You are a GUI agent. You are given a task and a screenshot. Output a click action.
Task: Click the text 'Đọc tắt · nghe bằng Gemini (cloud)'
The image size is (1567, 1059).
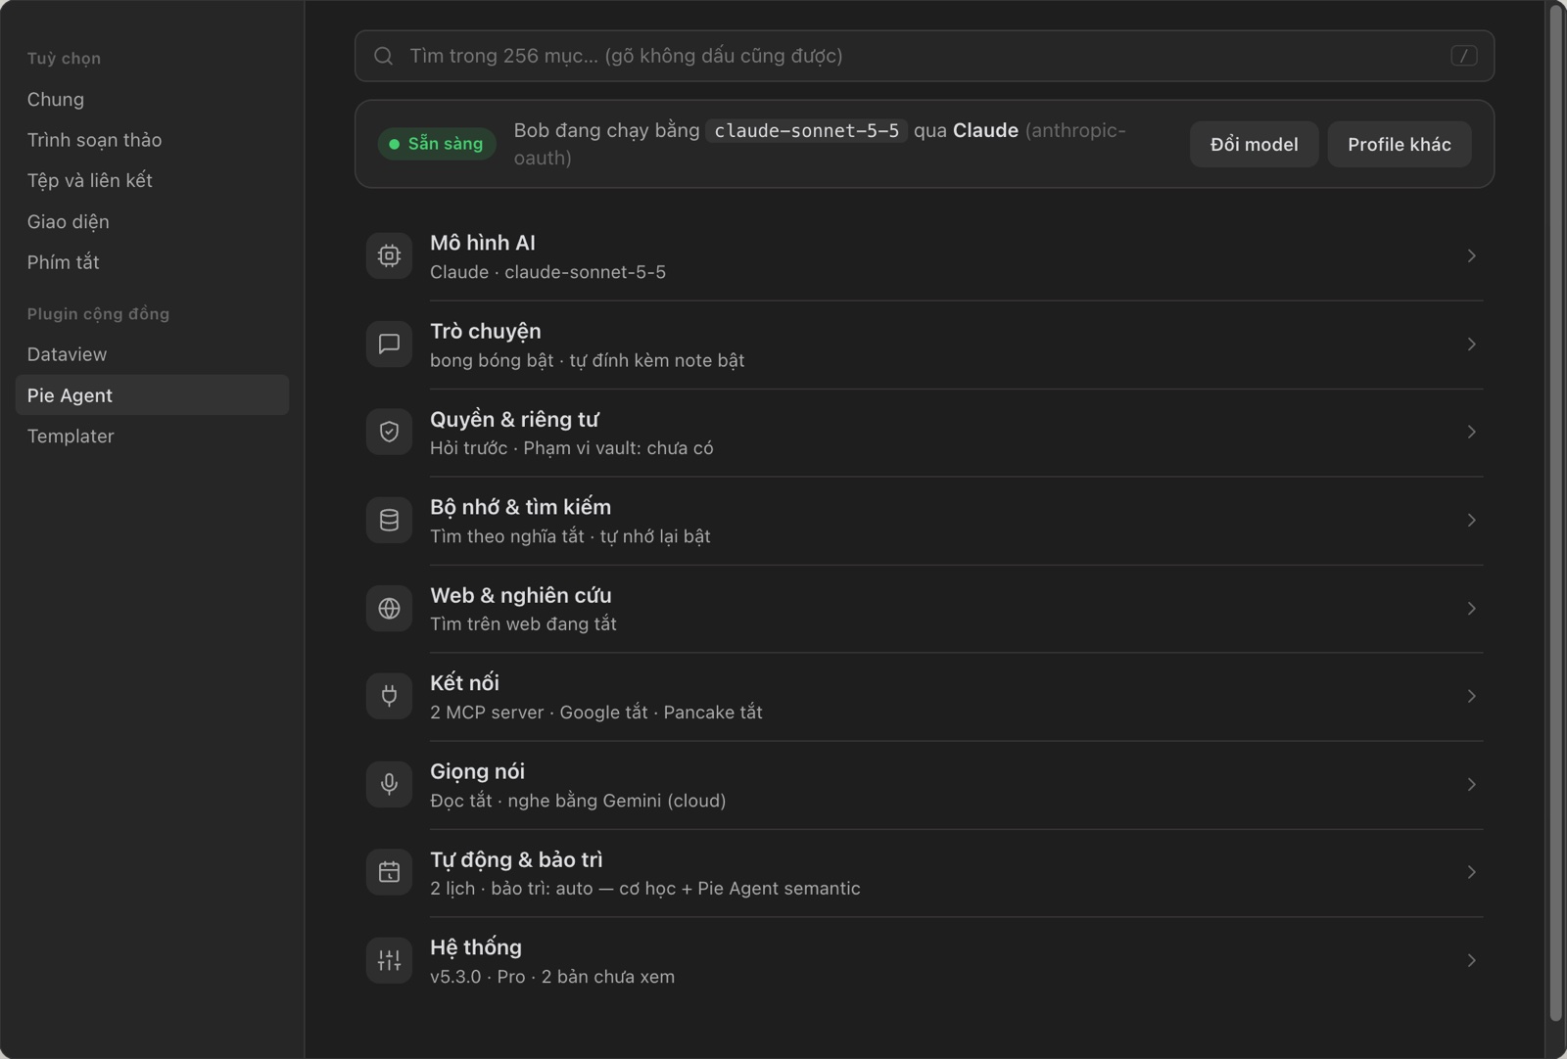[x=578, y=801]
